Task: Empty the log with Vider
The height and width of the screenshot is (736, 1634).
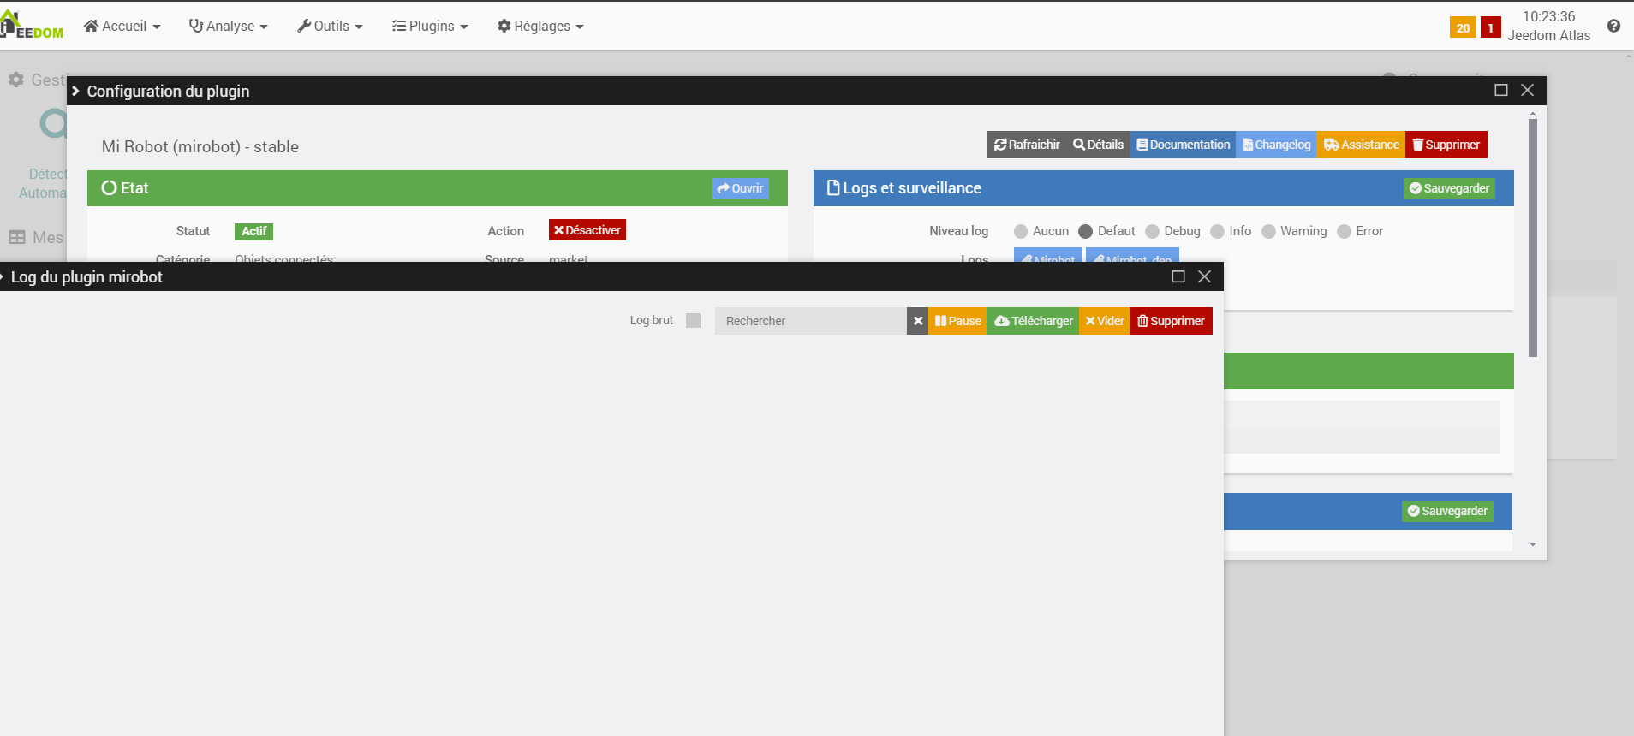Action: pos(1104,321)
